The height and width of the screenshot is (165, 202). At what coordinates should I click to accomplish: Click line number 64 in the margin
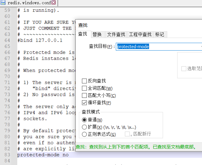point(7,40)
